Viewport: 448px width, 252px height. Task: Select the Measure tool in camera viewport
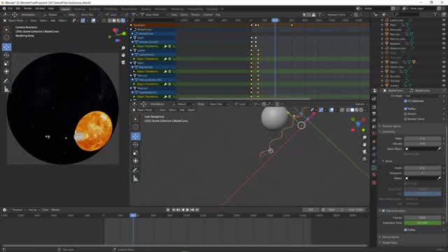(x=6, y=90)
